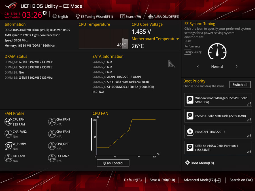The height and width of the screenshot is (191, 255).
Task: Open EZ Tuning Wizard lightbulb icon
Action: coord(78,16)
